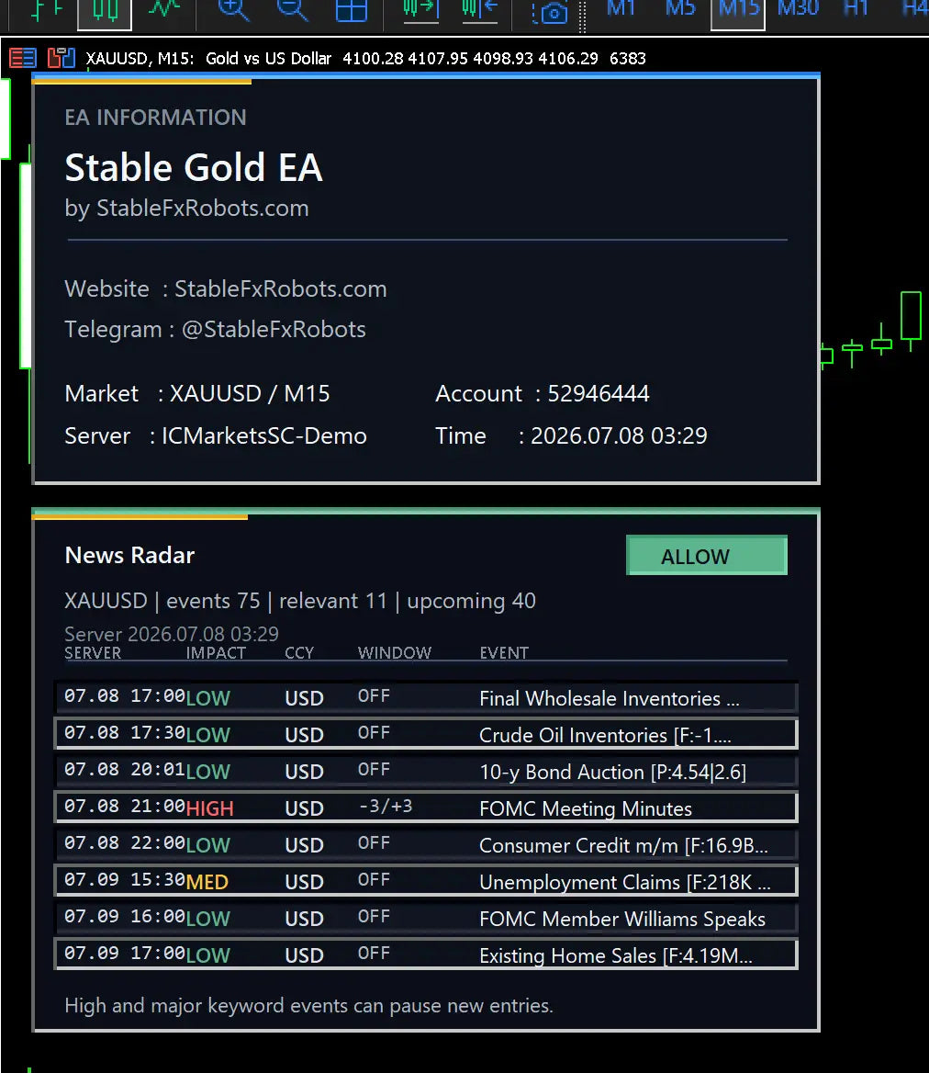Click the red-blue panel icon beside XAUUSD title
Viewport: 929px width, 1073px height.
tap(61, 58)
